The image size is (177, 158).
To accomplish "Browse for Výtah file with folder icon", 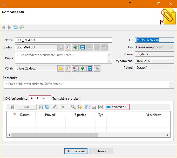I will pos(61,68).
